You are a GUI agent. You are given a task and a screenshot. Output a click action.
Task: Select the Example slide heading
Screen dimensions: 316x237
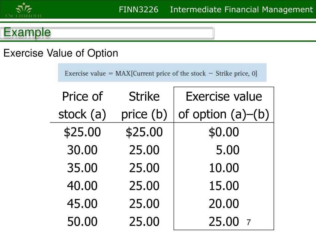coord(27,32)
